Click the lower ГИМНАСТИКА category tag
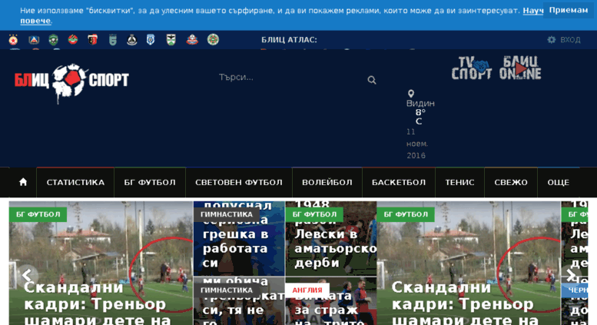The height and width of the screenshot is (325, 597). (x=226, y=290)
